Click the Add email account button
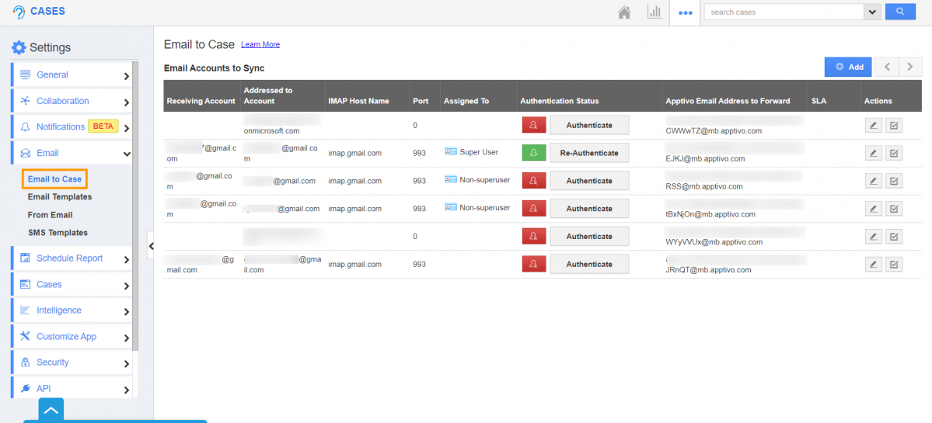 tap(848, 67)
